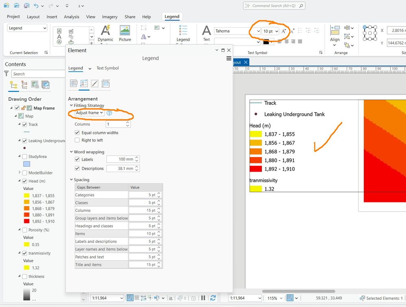Uncheck the Track layer visibility
This screenshot has height=307, width=406.
pyautogui.click(x=25, y=124)
